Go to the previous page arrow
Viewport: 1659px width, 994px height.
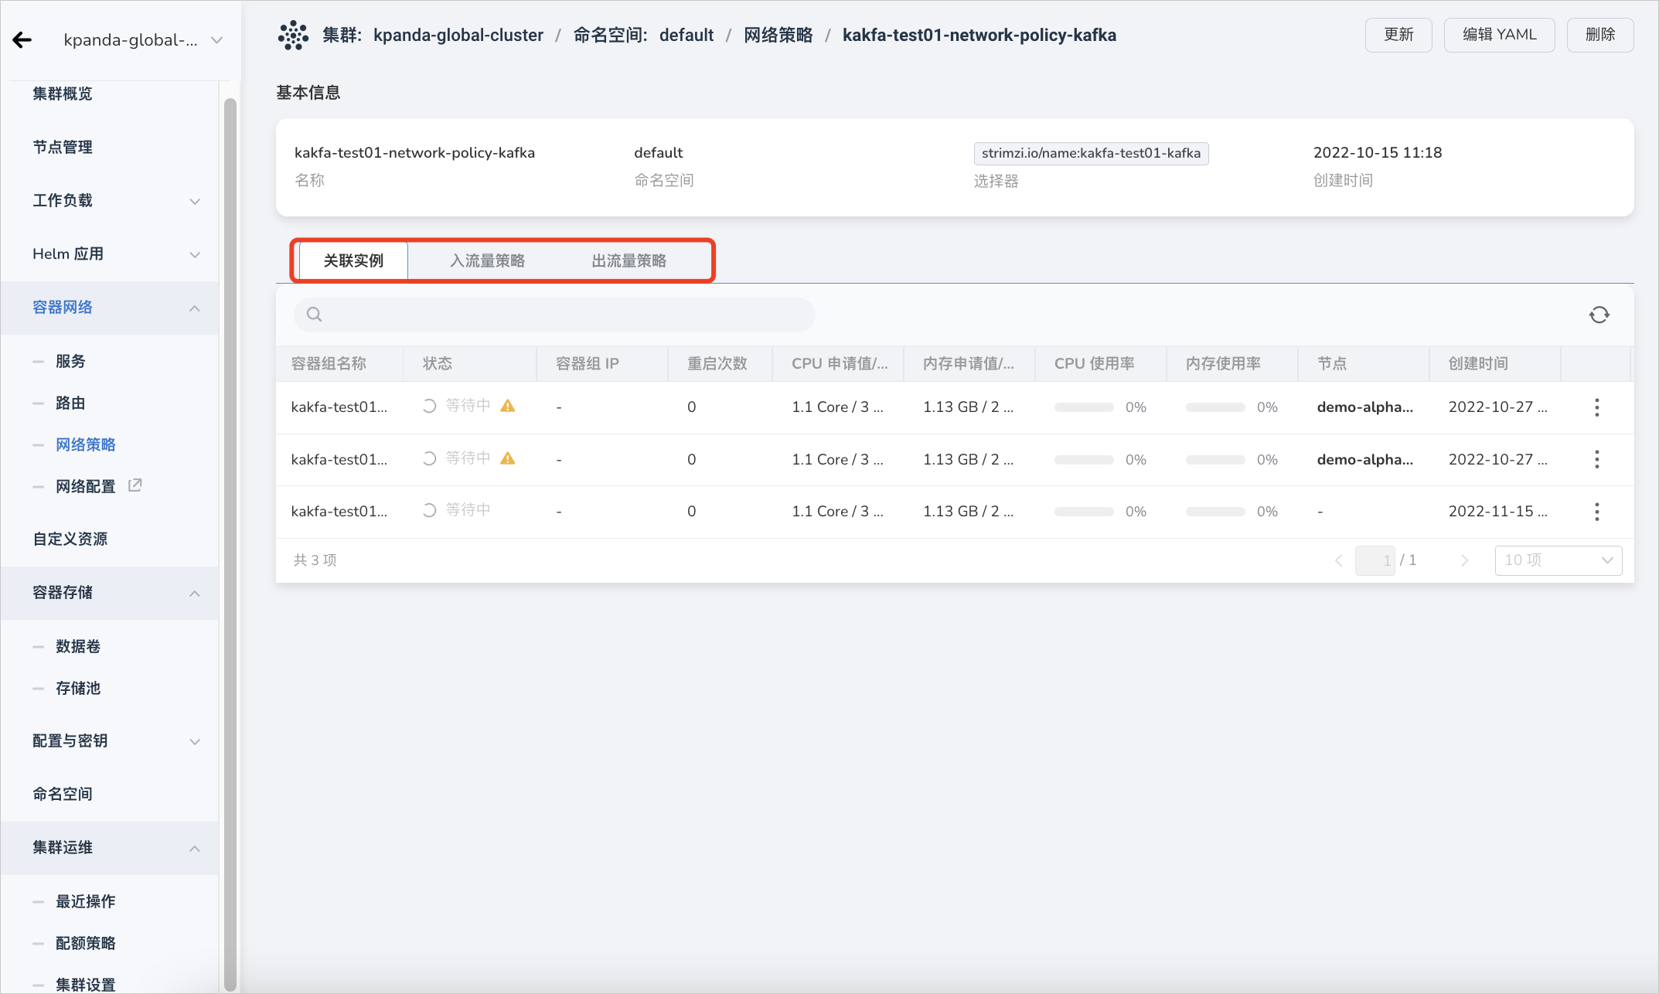(1339, 560)
